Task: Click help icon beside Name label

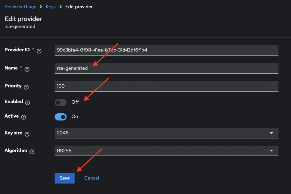Action: coord(27,69)
